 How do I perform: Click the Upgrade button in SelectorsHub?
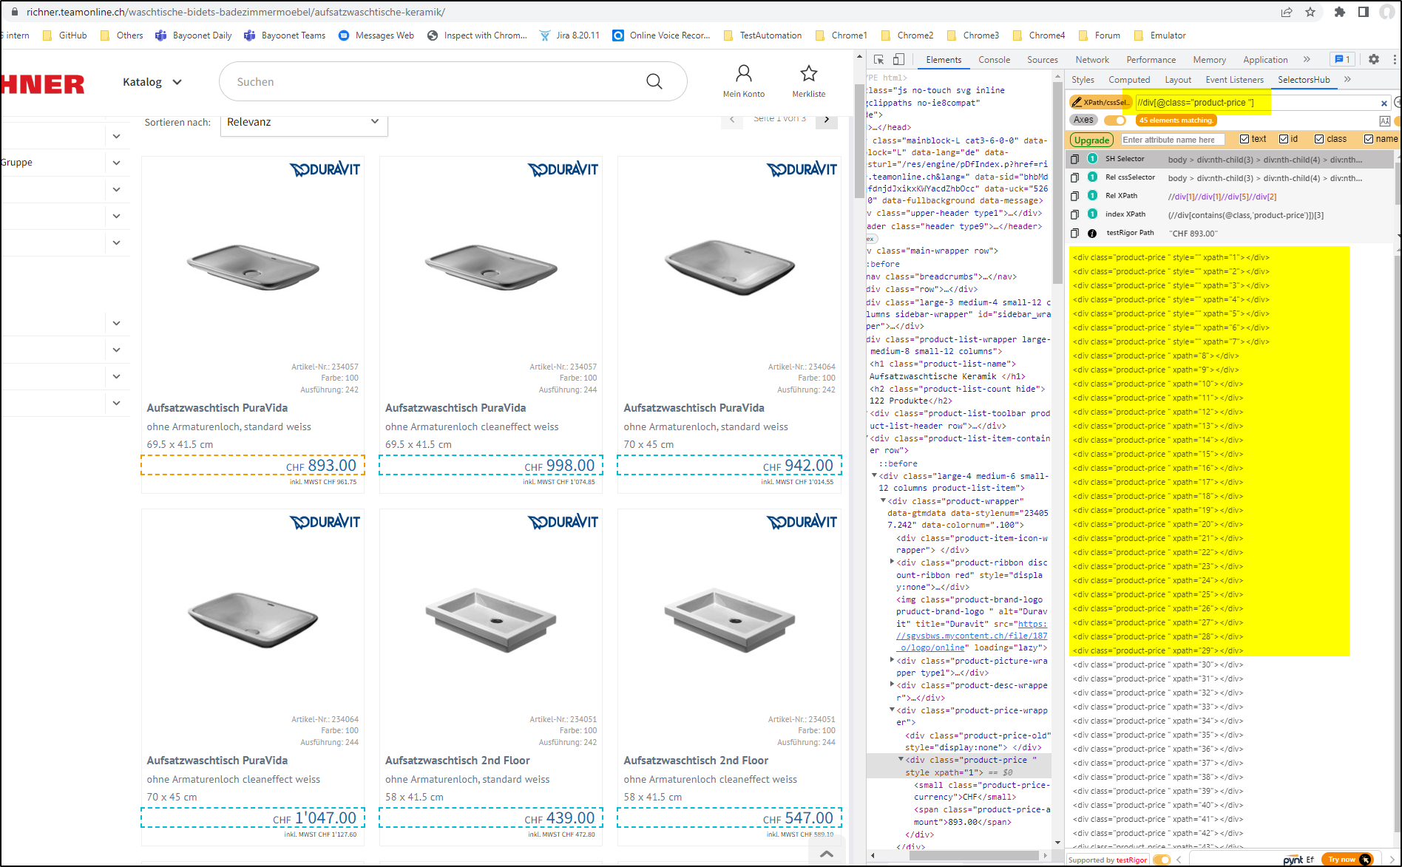pyautogui.click(x=1091, y=140)
